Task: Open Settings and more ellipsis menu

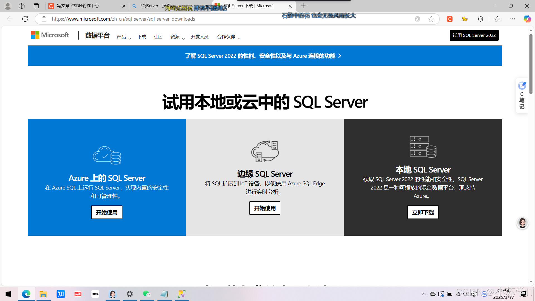Action: pos(512,19)
